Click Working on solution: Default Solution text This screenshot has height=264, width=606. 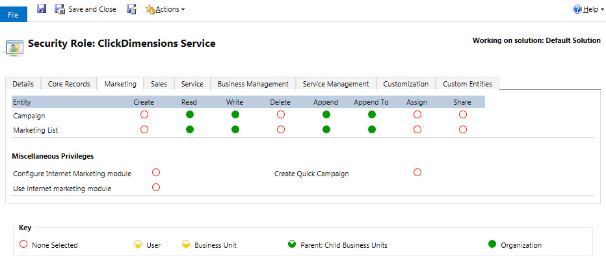pyautogui.click(x=536, y=40)
